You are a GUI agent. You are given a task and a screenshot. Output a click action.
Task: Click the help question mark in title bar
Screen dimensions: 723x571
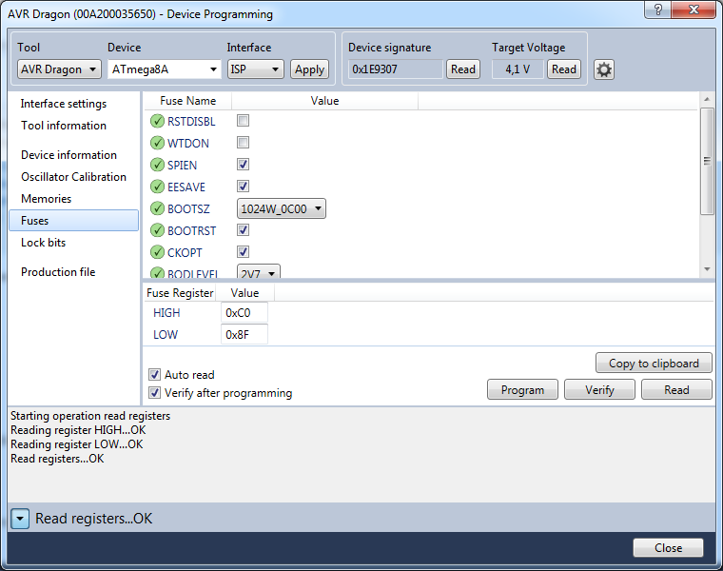658,10
